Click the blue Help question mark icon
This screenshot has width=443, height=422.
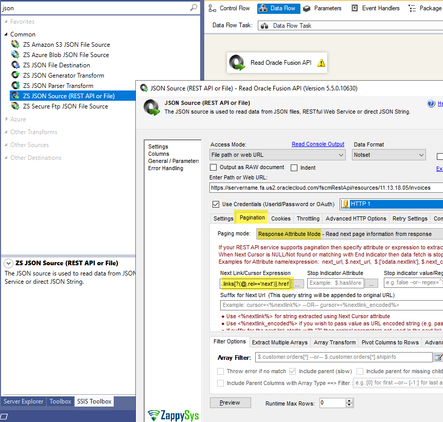pyautogui.click(x=431, y=104)
